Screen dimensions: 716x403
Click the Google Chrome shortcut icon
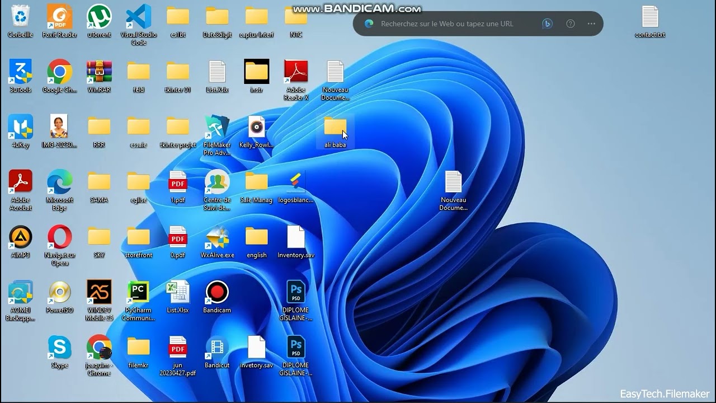[x=59, y=72]
